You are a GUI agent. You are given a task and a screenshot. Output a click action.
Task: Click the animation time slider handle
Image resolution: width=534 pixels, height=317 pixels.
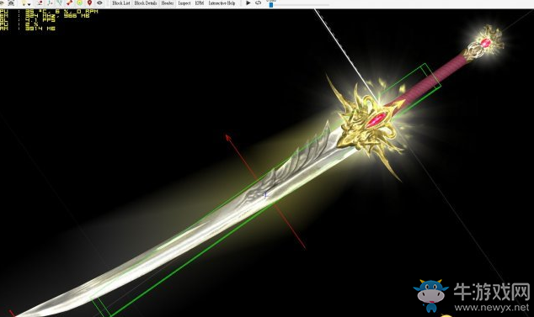[x=271, y=5]
